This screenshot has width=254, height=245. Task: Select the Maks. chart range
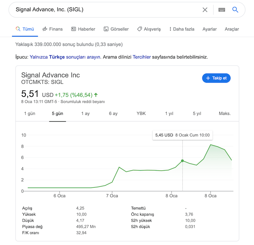(225, 113)
